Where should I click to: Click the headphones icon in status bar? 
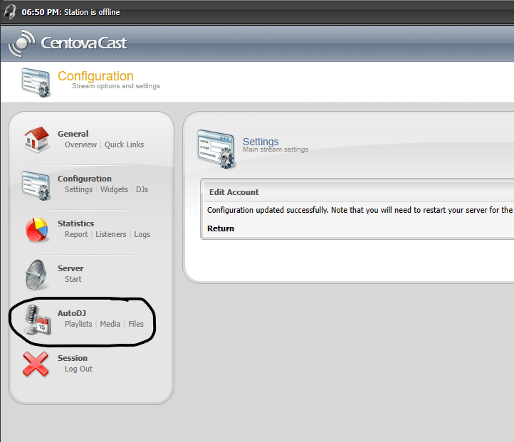tap(10, 12)
